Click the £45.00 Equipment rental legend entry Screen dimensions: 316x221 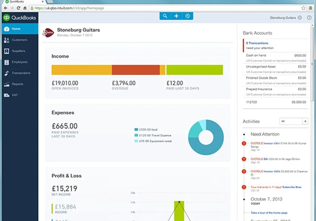pyautogui.click(x=153, y=141)
